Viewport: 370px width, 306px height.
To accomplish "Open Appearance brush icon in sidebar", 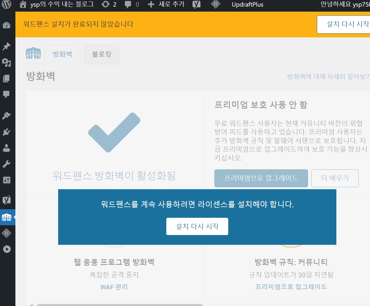I will click(x=7, y=116).
